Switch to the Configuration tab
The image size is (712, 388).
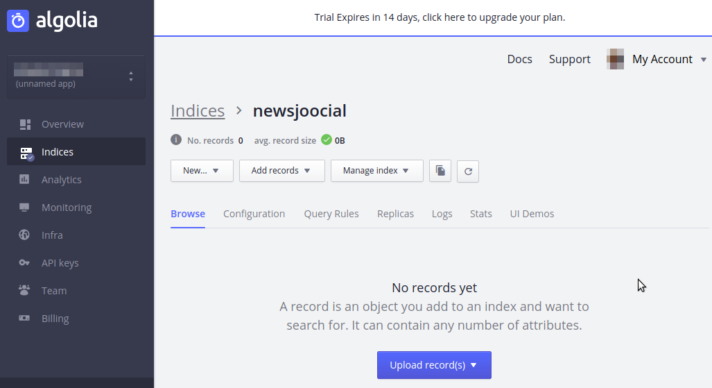click(254, 214)
